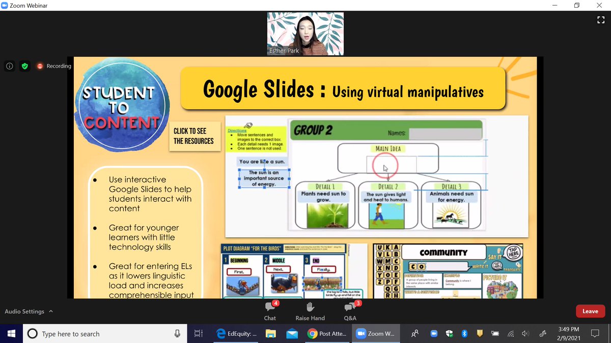Click the meeting info icon
611x343 pixels.
tap(10, 66)
